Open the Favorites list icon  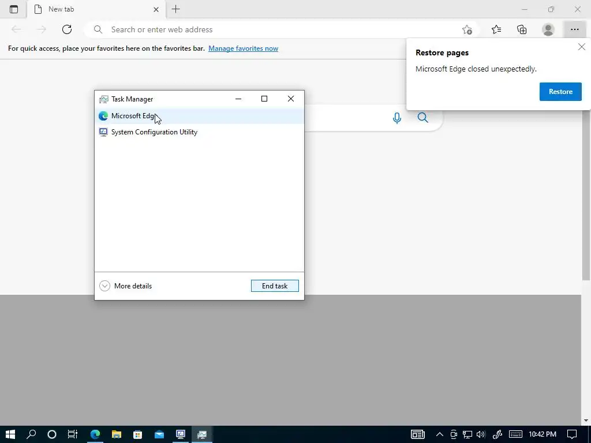[x=496, y=29]
